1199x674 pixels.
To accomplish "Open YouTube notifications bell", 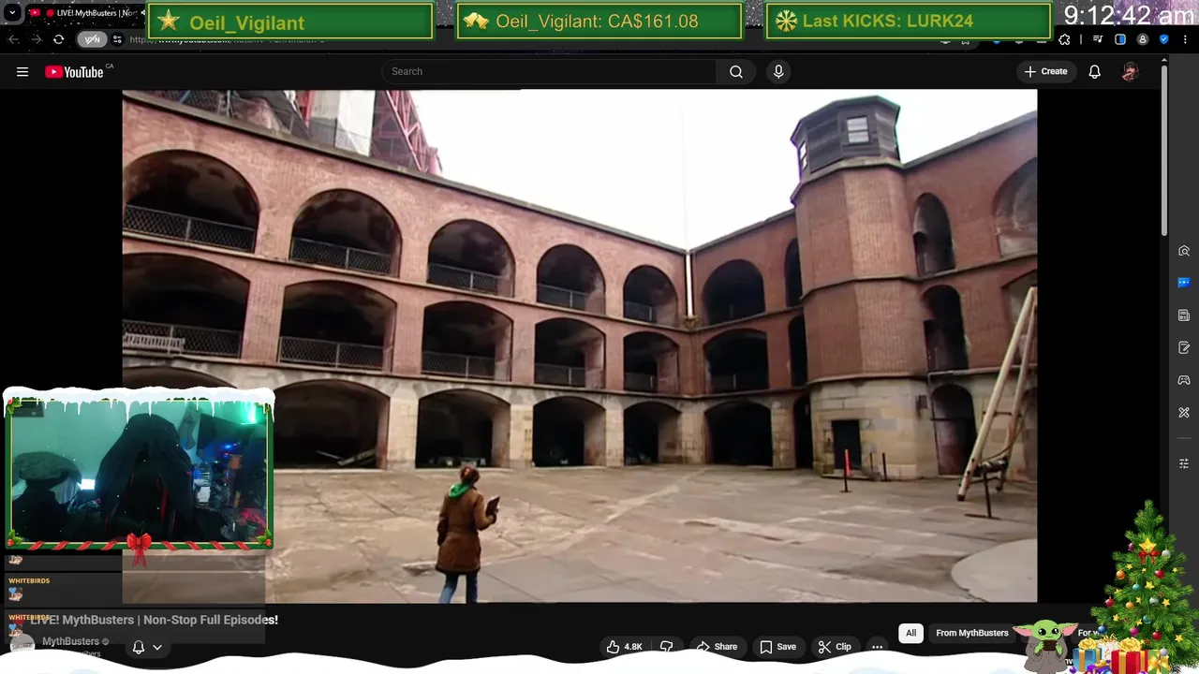I will click(x=1094, y=71).
